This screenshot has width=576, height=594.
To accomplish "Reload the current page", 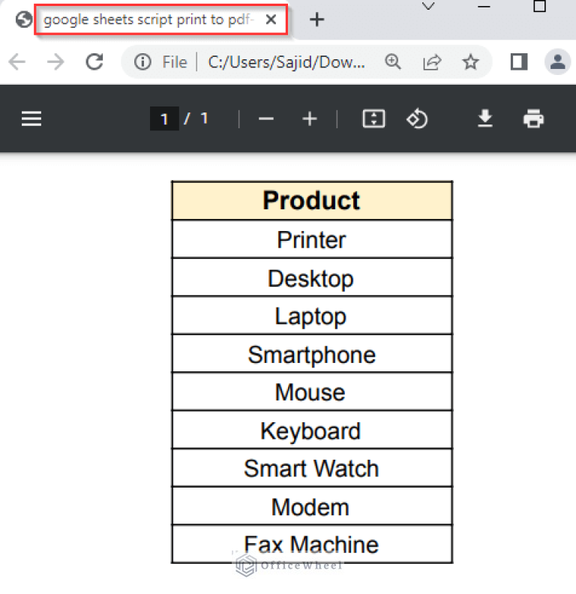I will coord(94,61).
